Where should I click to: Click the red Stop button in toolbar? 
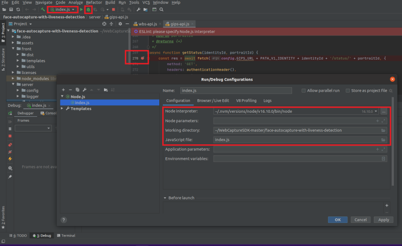click(x=114, y=10)
